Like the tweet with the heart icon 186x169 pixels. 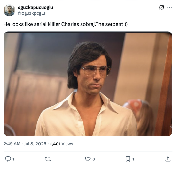click(88, 159)
